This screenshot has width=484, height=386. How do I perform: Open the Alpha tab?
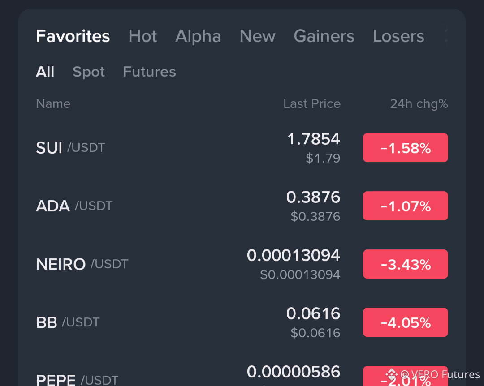click(198, 36)
